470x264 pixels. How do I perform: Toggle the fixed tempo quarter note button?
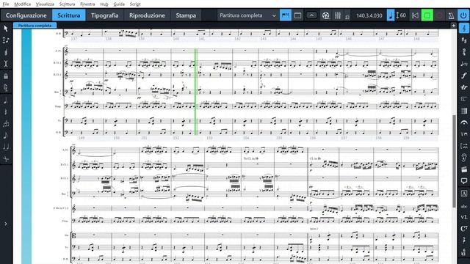tap(391, 15)
